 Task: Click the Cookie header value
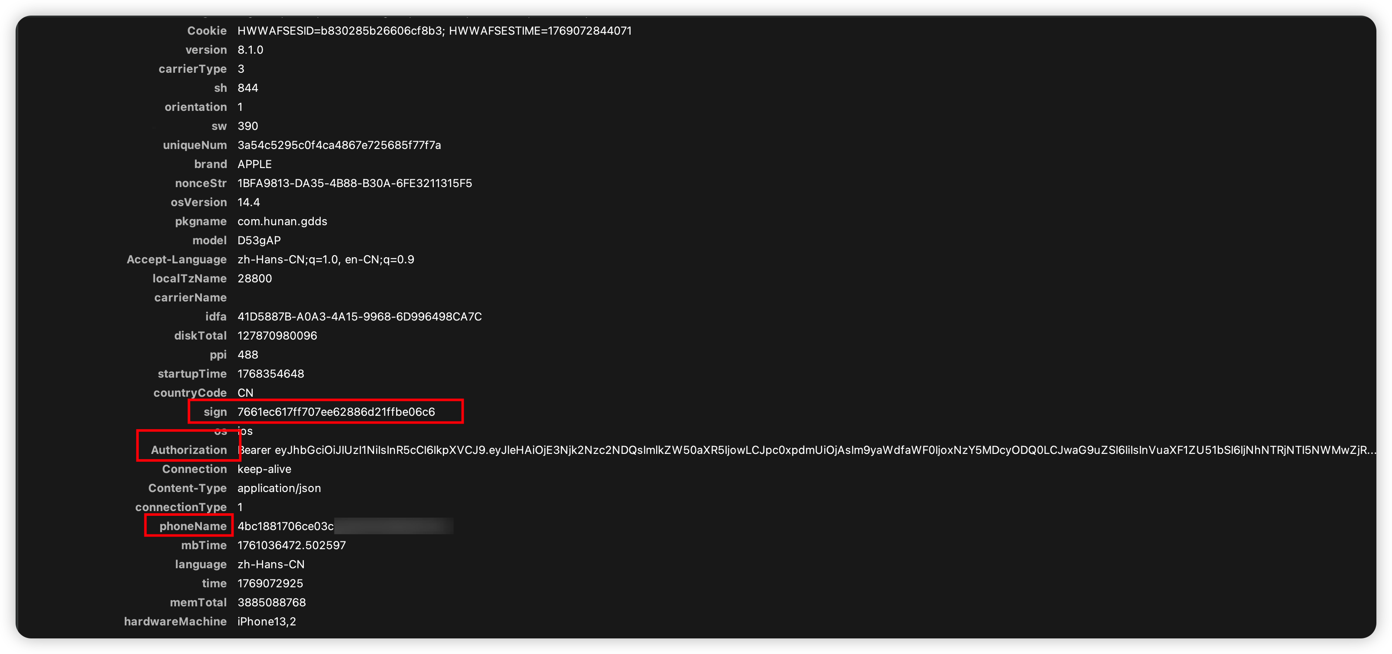click(x=434, y=31)
